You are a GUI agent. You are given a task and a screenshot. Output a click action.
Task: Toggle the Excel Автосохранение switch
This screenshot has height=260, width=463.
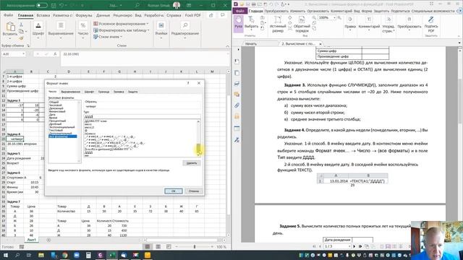coord(42,5)
